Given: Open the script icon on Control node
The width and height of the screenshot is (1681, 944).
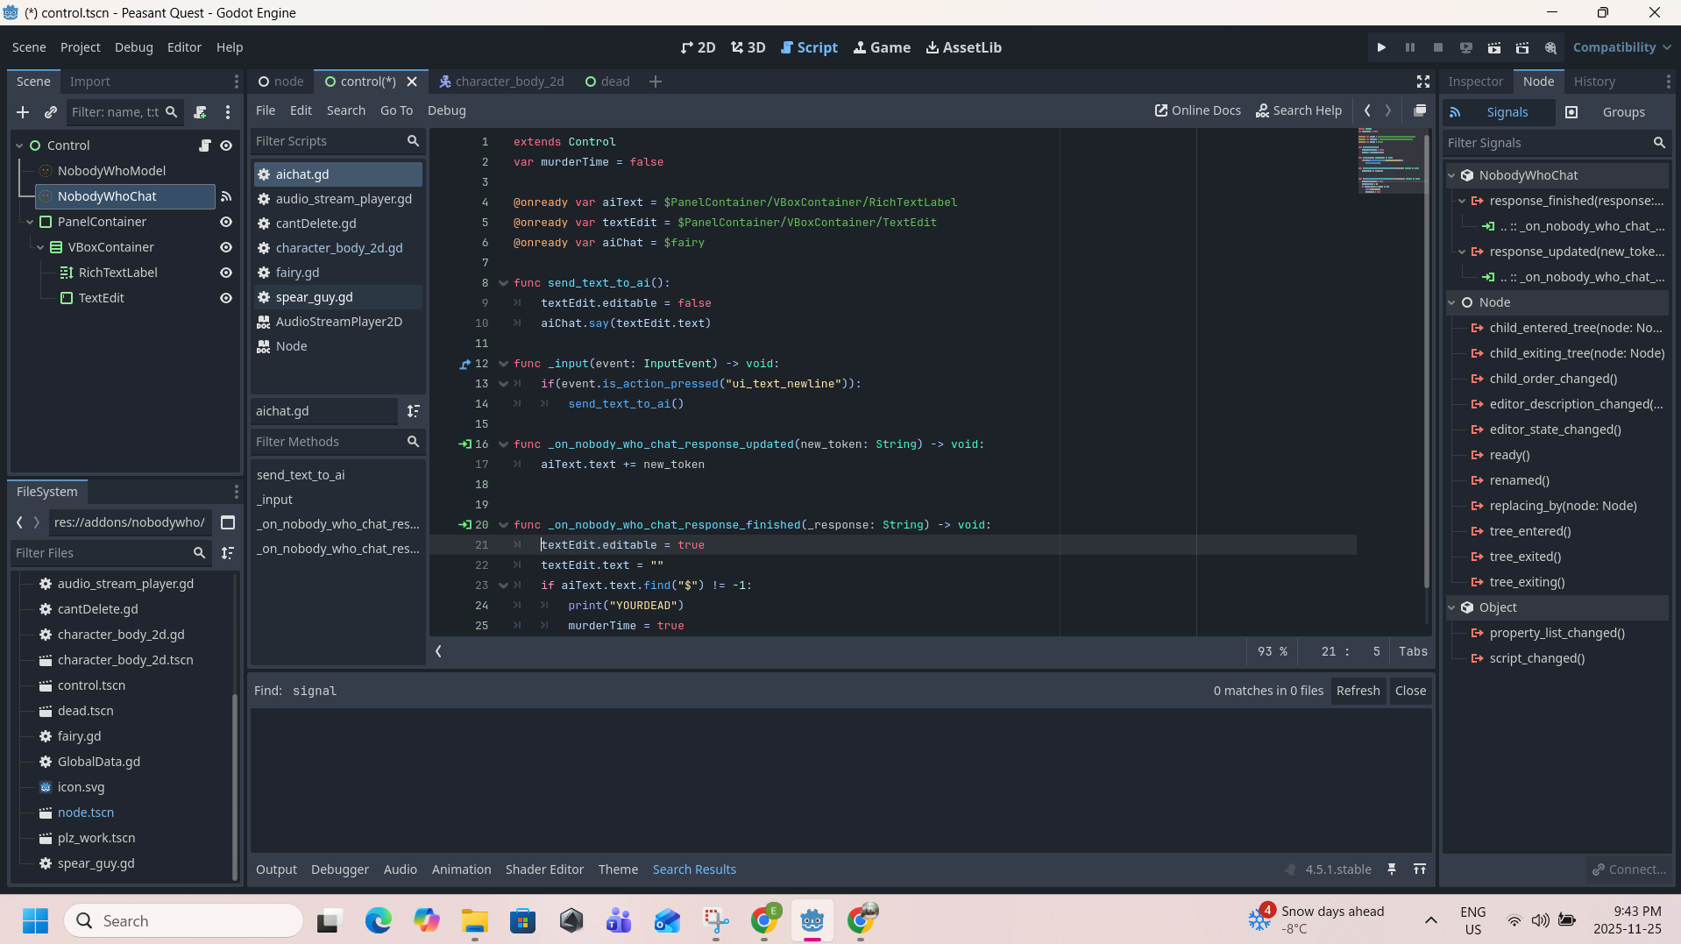Looking at the screenshot, I should 204,146.
